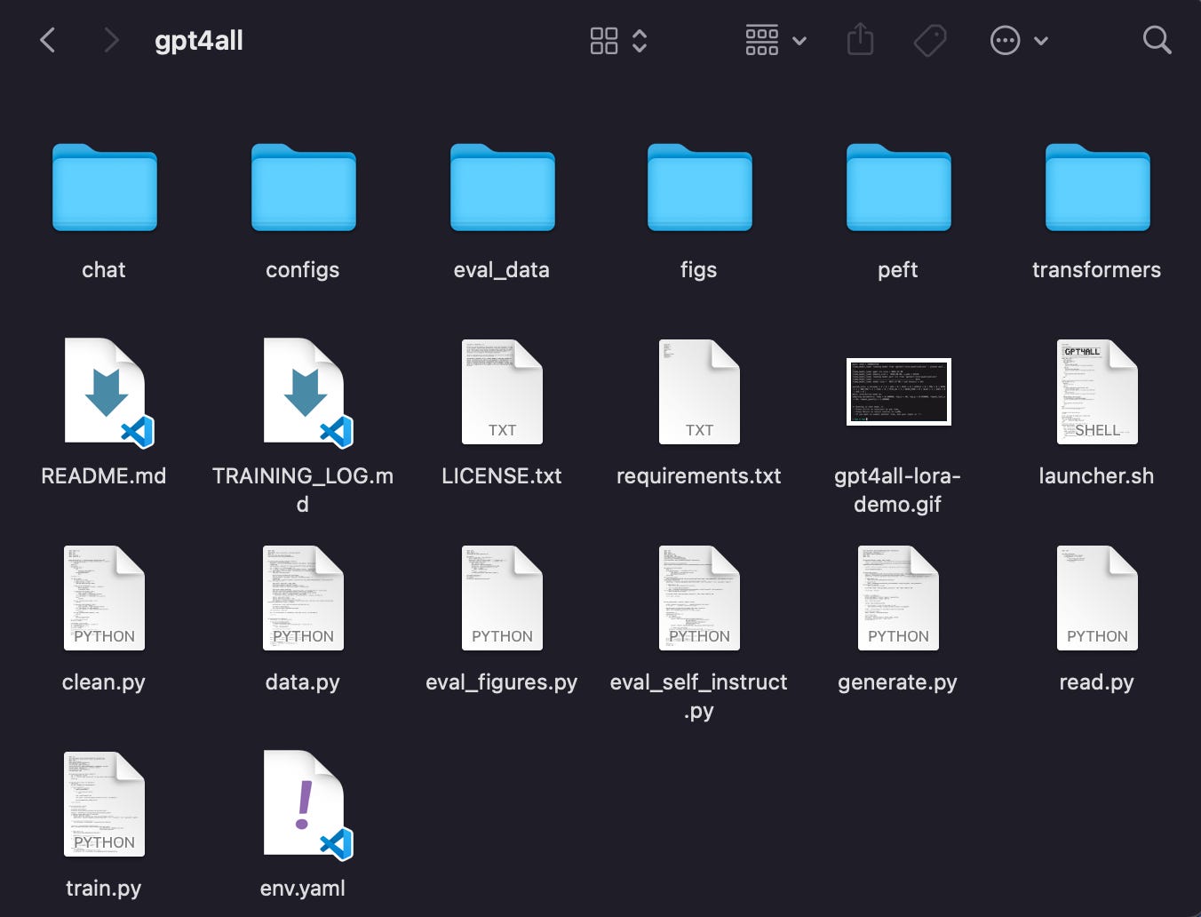Select the eval_data folder icon
The height and width of the screenshot is (917, 1201).
pyautogui.click(x=503, y=187)
